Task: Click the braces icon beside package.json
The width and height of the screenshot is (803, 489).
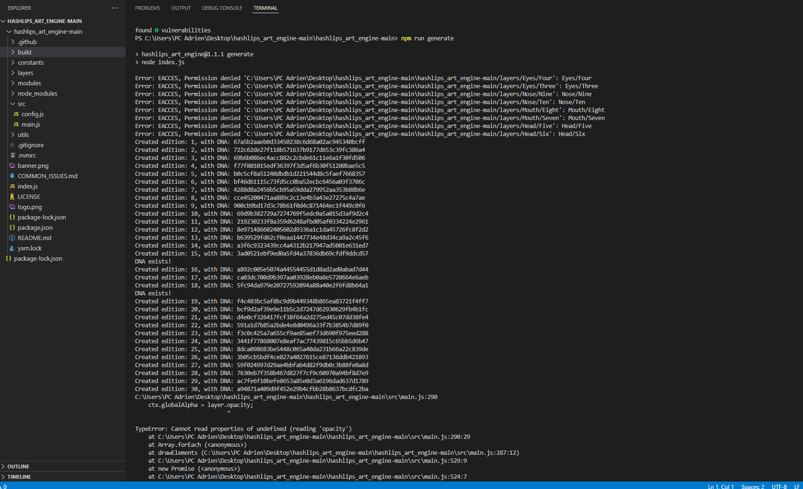Action: 12,227
